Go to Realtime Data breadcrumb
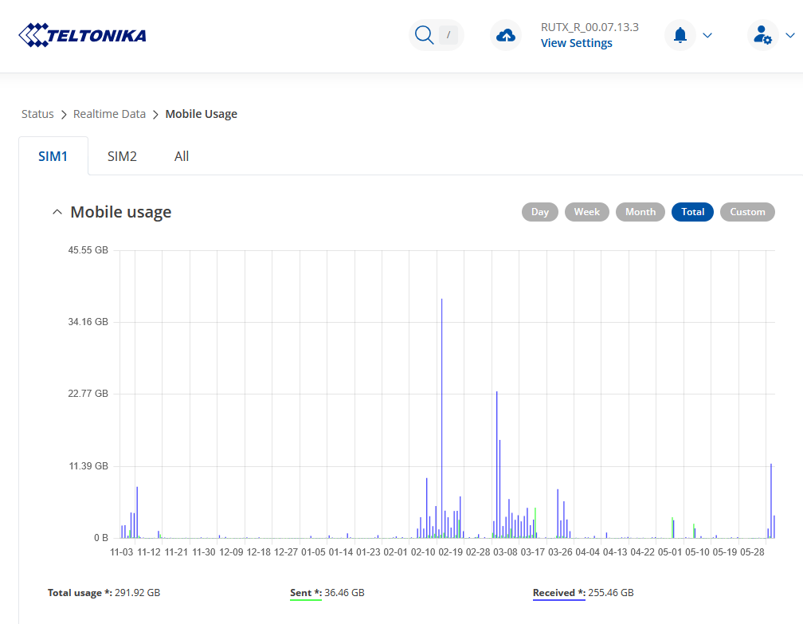 coord(109,114)
